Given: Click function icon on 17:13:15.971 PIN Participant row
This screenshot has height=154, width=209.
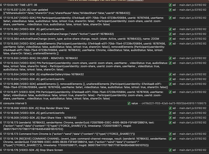Looking at the screenshot, I should coord(170,92).
